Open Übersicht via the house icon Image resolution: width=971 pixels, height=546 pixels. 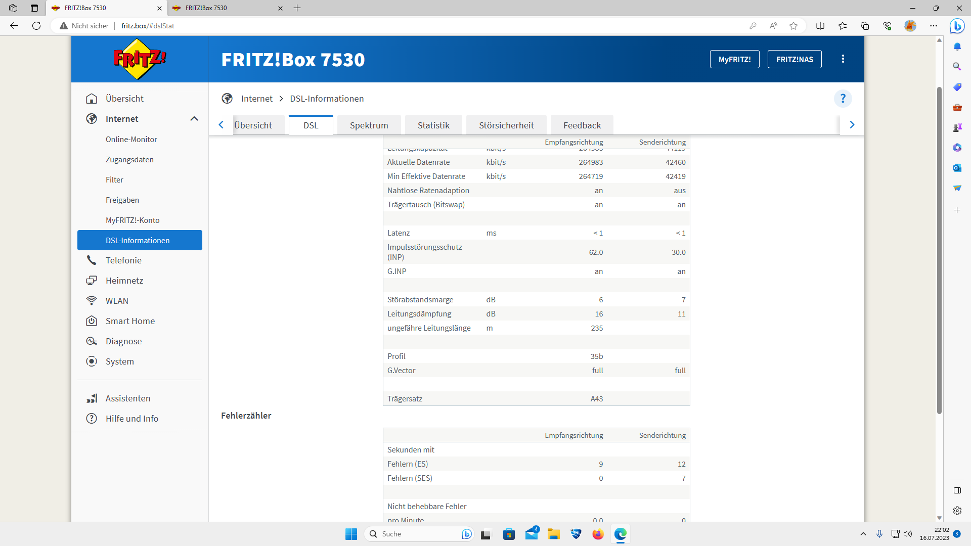92,98
